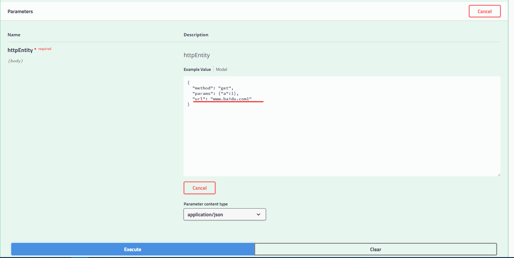Click the Parameter content type label
This screenshot has height=258, width=514.
pos(206,204)
